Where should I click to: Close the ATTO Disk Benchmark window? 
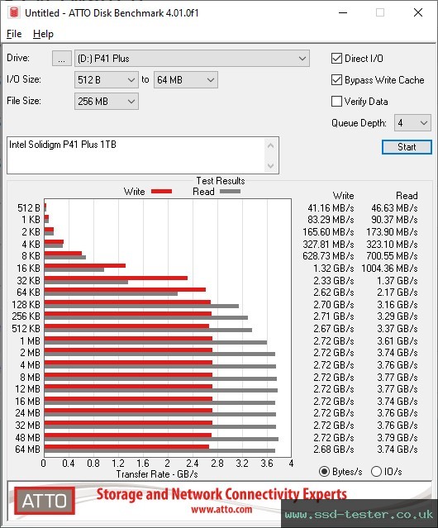tap(418, 12)
